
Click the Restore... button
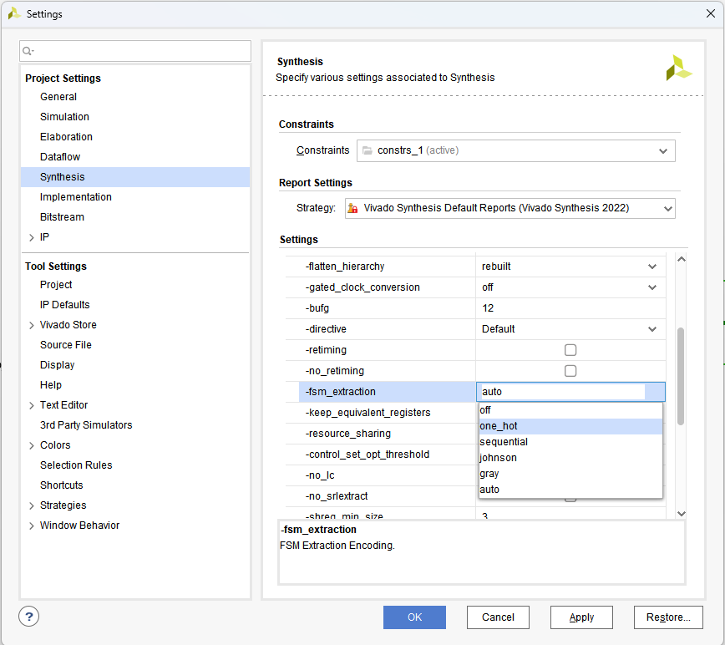click(668, 617)
